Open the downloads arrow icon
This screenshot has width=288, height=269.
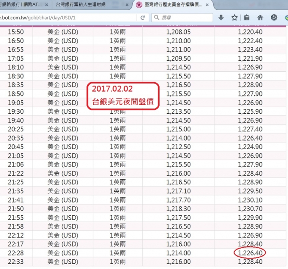click(221, 18)
